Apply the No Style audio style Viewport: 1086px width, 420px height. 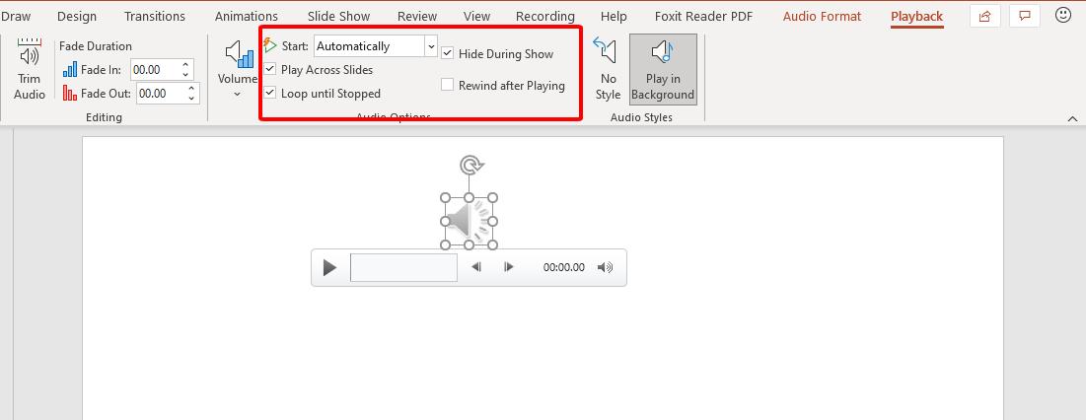[x=608, y=70]
